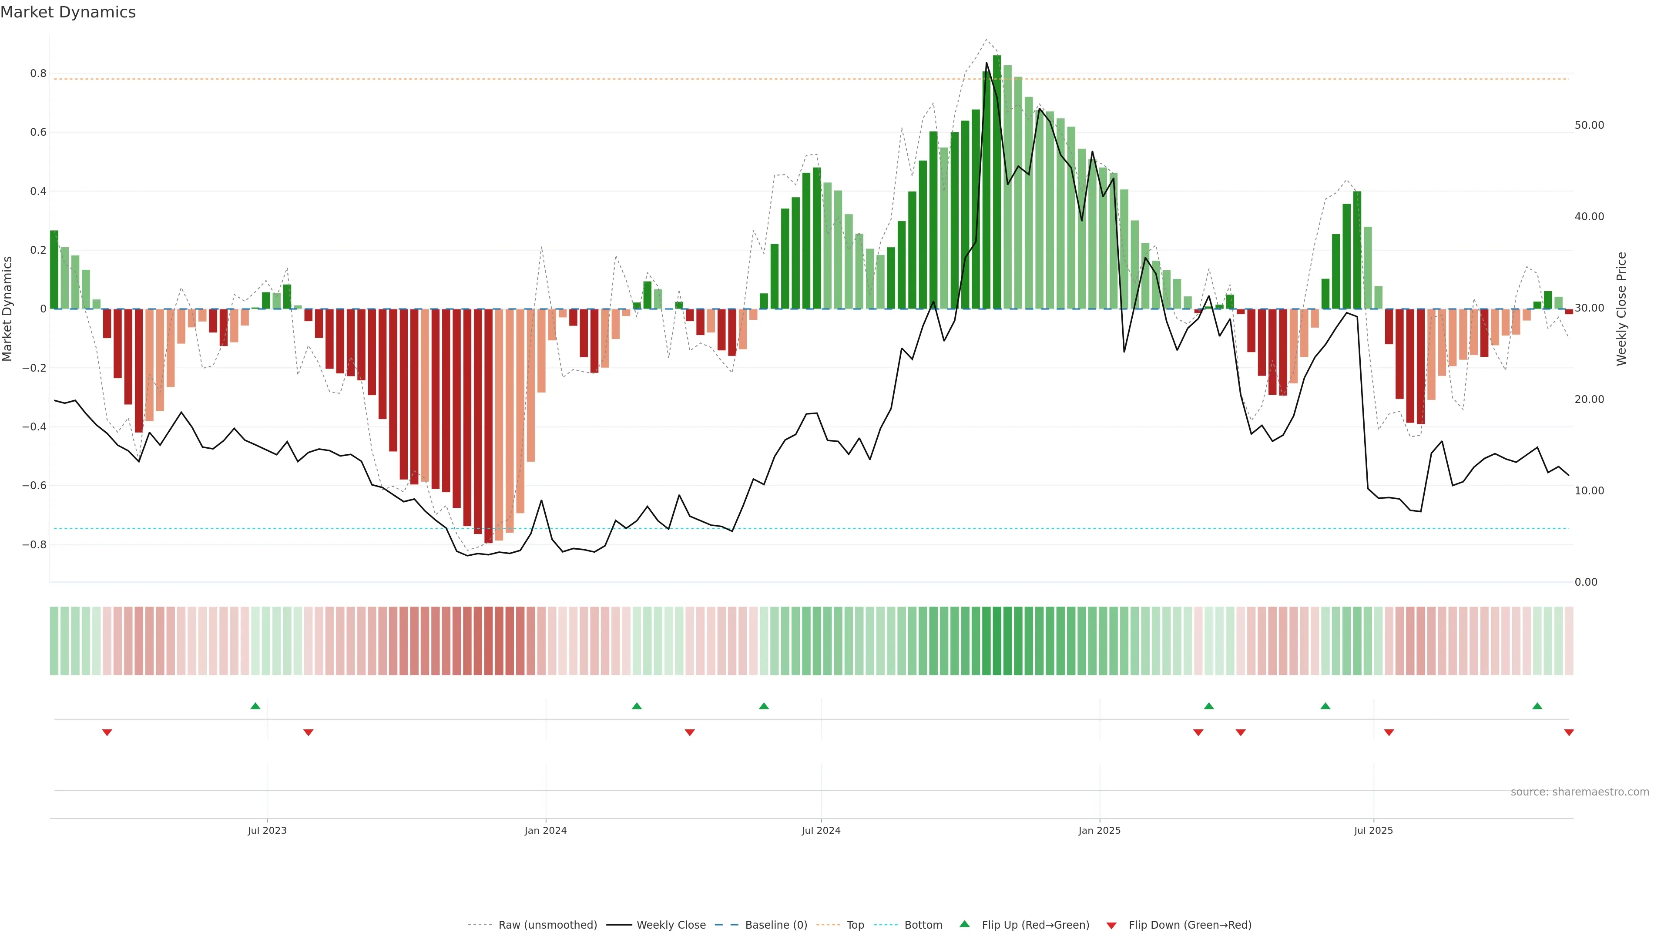The image size is (1671, 940).
Task: Click the Jan 2024 x-axis label
Action: (x=546, y=830)
